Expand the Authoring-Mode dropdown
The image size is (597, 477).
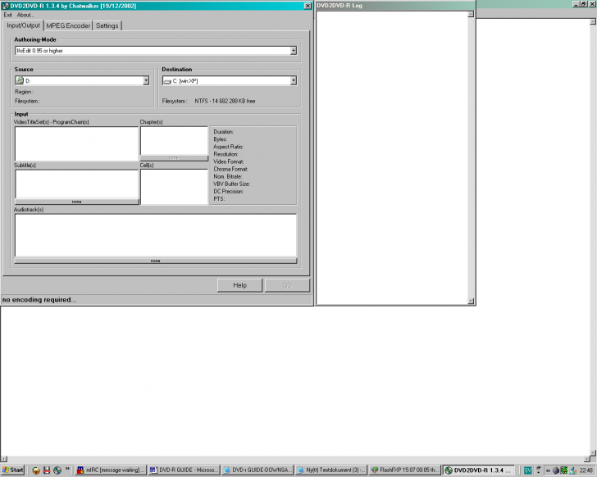(294, 51)
